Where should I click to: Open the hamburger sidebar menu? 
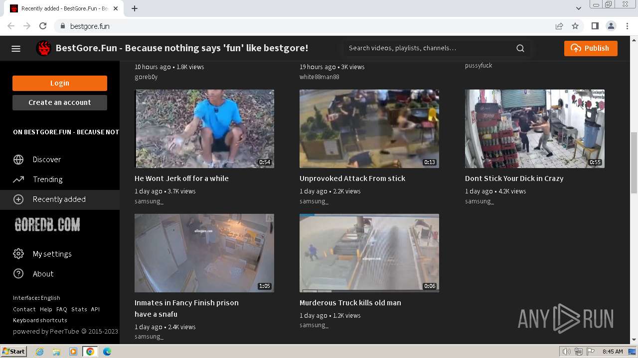coord(16,48)
